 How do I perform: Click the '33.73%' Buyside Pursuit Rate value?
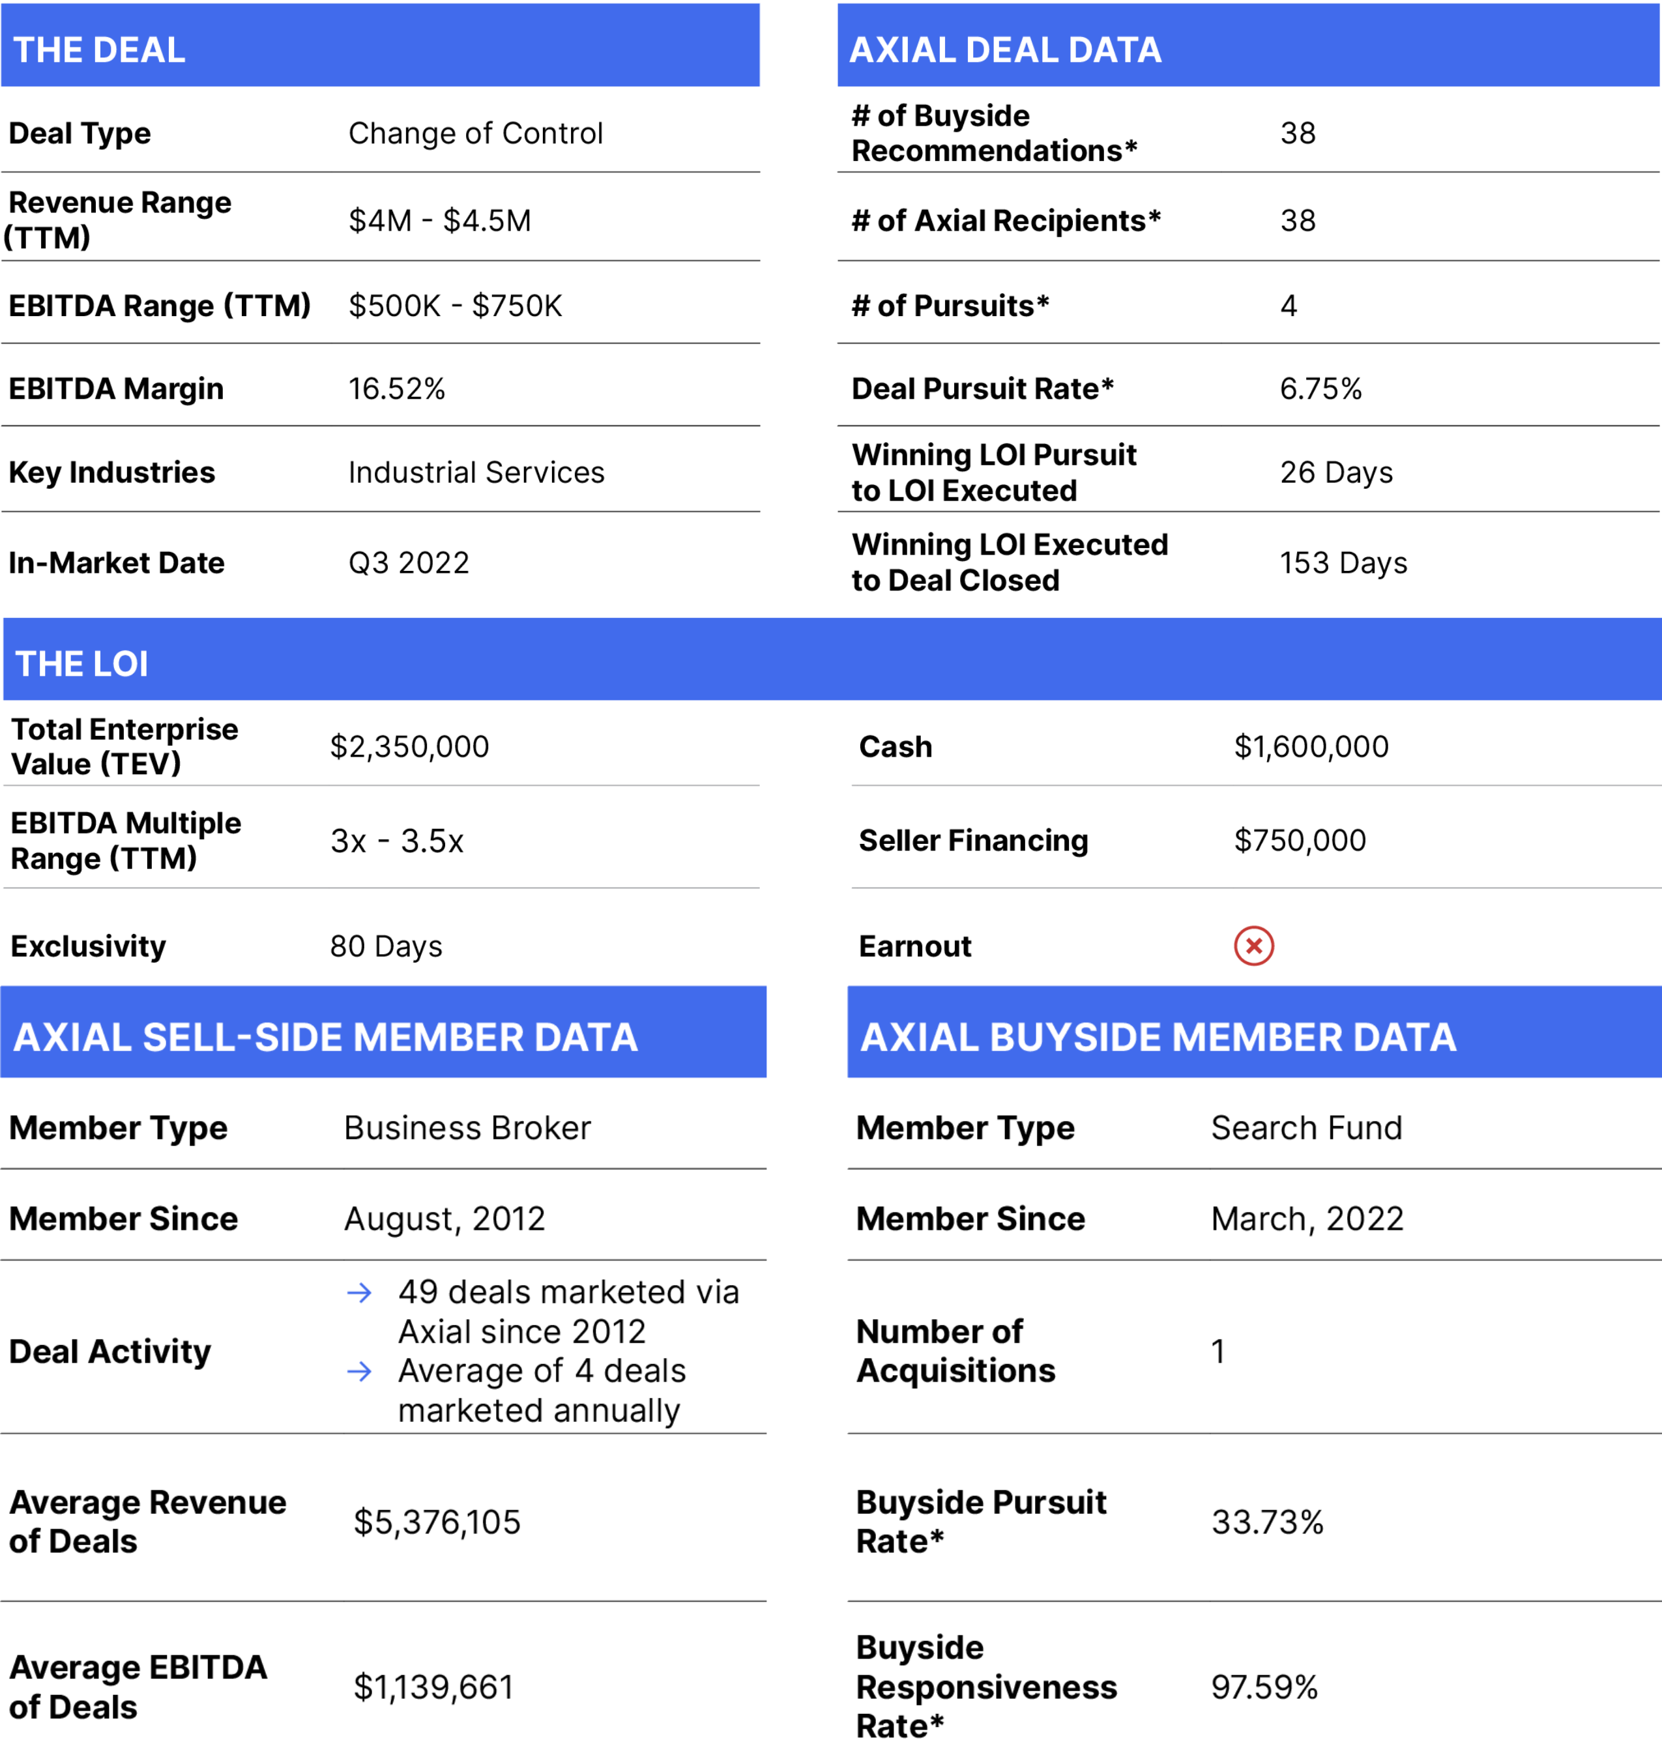tap(1267, 1522)
